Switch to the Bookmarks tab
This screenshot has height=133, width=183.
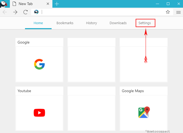65,23
